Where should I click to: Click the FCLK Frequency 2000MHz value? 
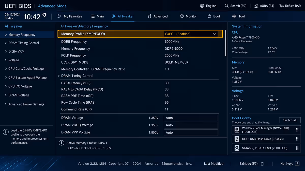(x=172, y=55)
